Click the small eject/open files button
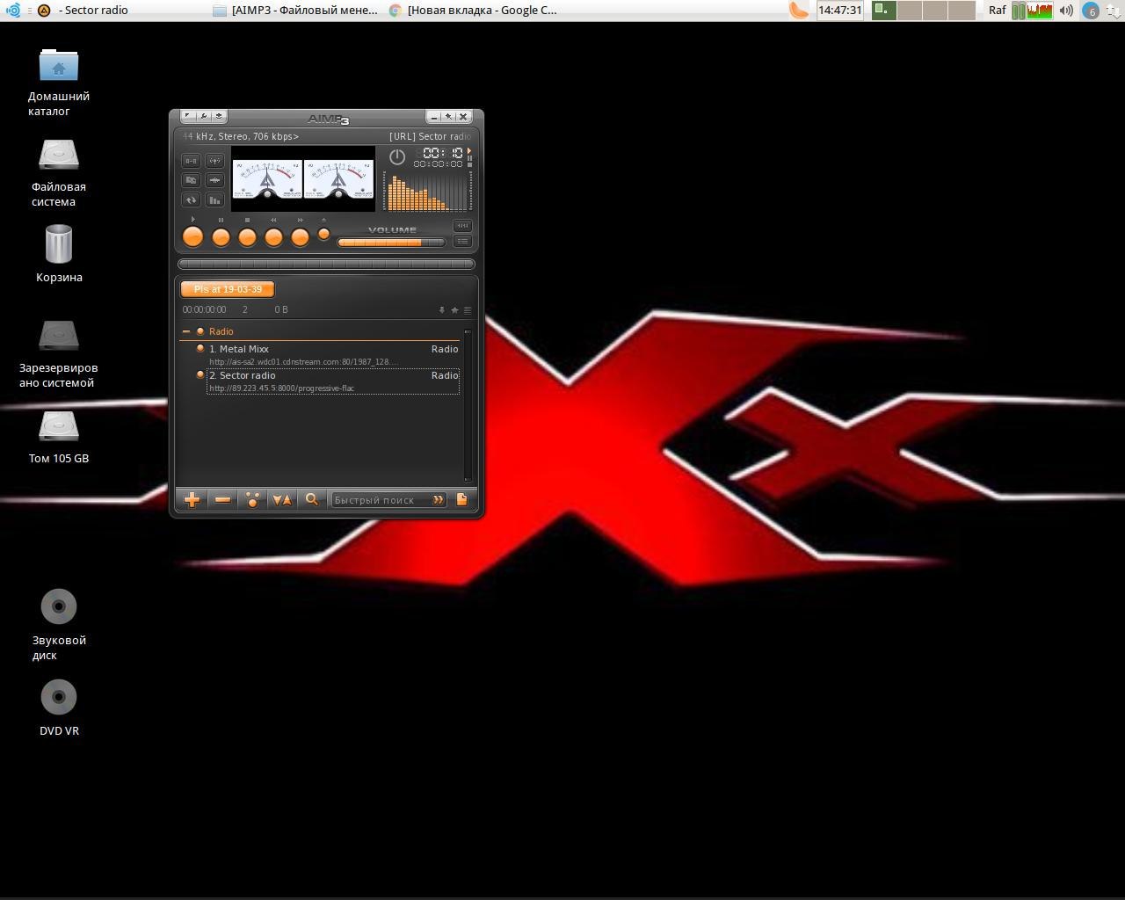 tap(323, 234)
